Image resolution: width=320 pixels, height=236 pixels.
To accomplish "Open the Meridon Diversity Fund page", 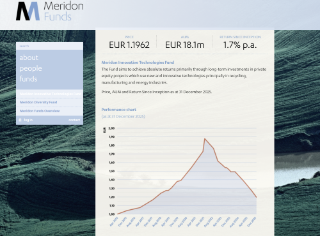I will (x=38, y=102).
